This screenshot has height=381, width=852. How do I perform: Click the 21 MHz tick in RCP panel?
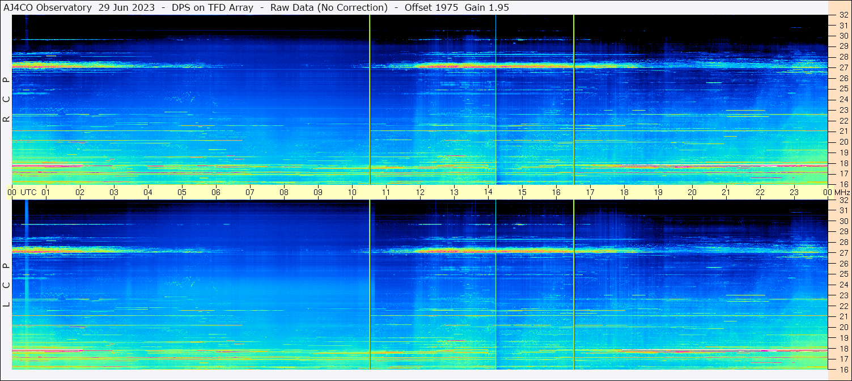pos(843,131)
